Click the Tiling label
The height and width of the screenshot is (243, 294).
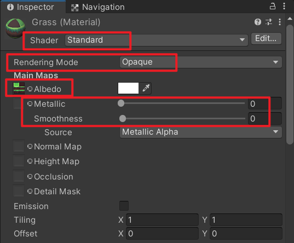[x=25, y=220]
